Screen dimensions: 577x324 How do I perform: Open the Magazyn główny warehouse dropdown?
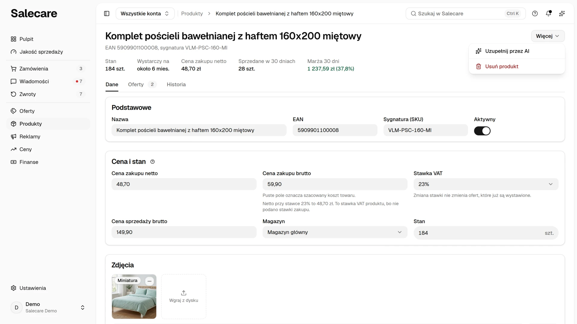tap(335, 232)
